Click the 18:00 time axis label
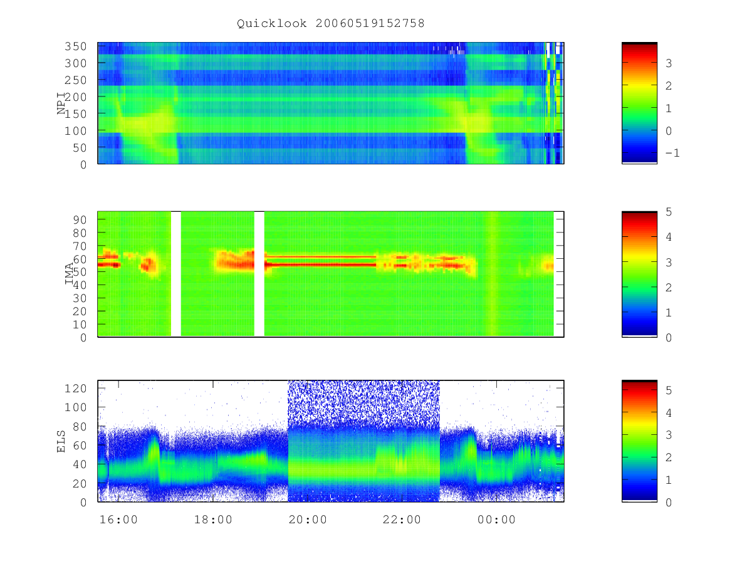The height and width of the screenshot is (564, 752). coord(213,520)
